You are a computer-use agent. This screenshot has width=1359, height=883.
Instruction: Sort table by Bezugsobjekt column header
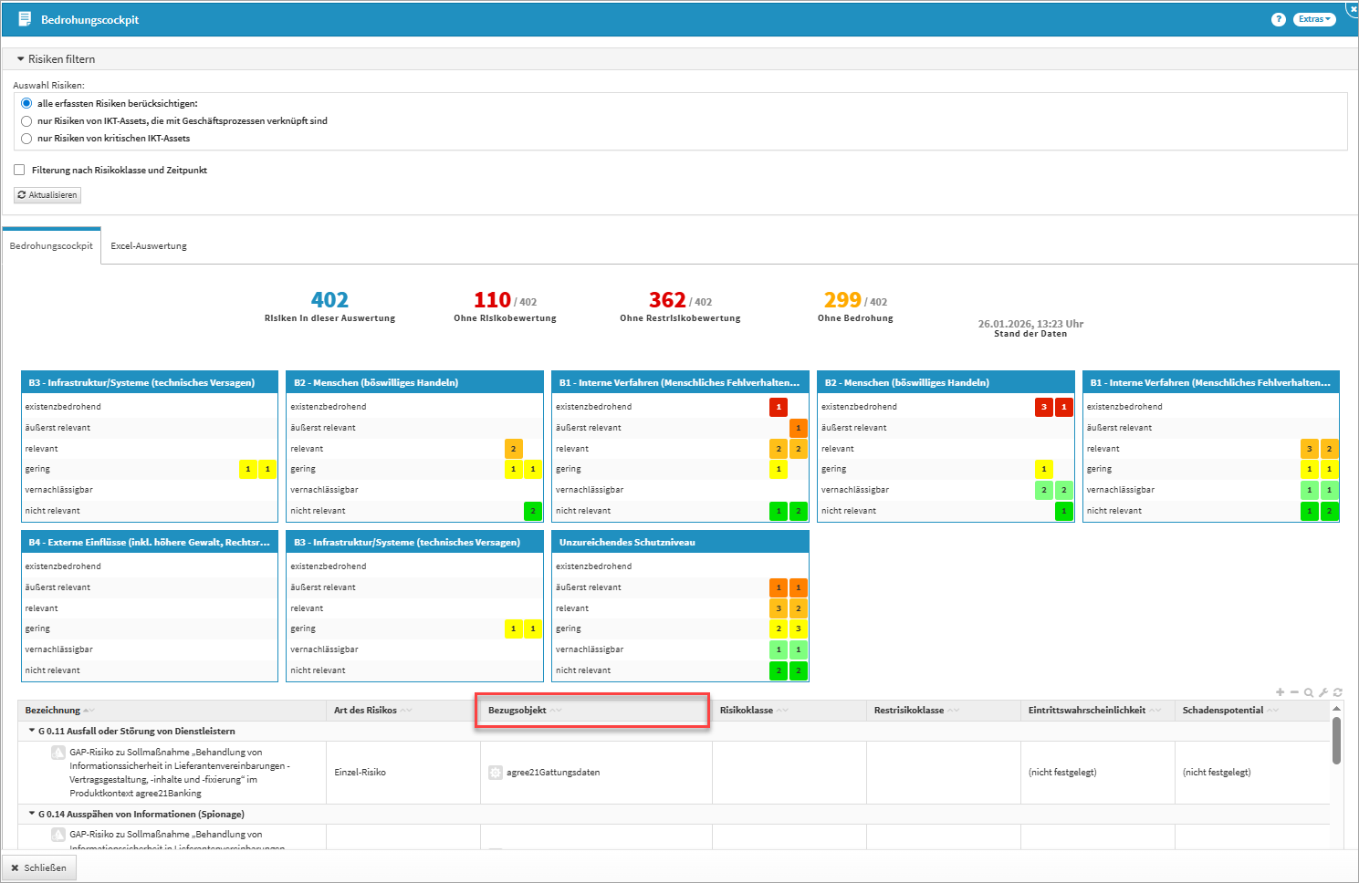[x=517, y=711]
